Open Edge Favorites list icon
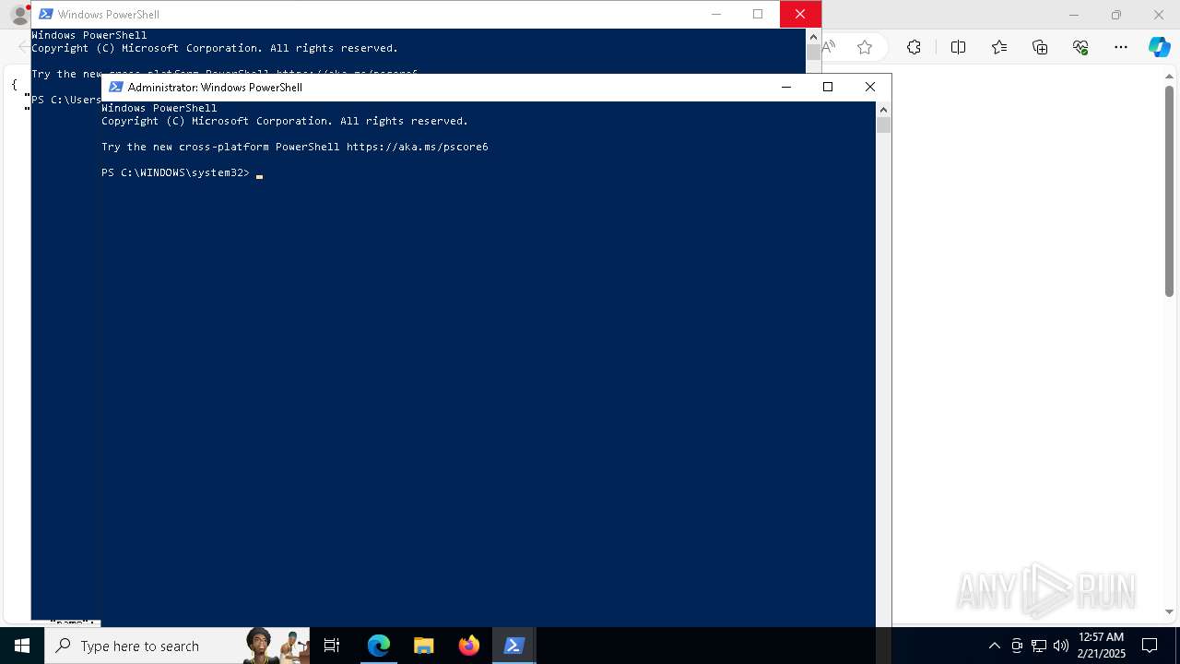1180x664 pixels. (999, 47)
